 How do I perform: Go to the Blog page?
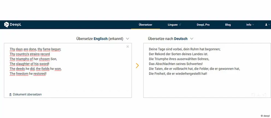tap(228, 25)
